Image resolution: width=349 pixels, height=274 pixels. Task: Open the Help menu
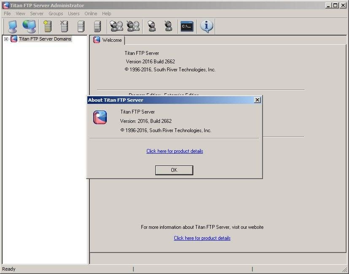coord(107,14)
